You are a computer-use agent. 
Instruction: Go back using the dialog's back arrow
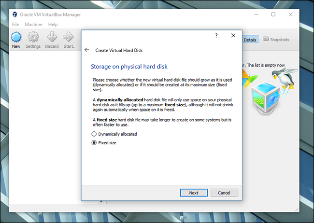(86, 50)
